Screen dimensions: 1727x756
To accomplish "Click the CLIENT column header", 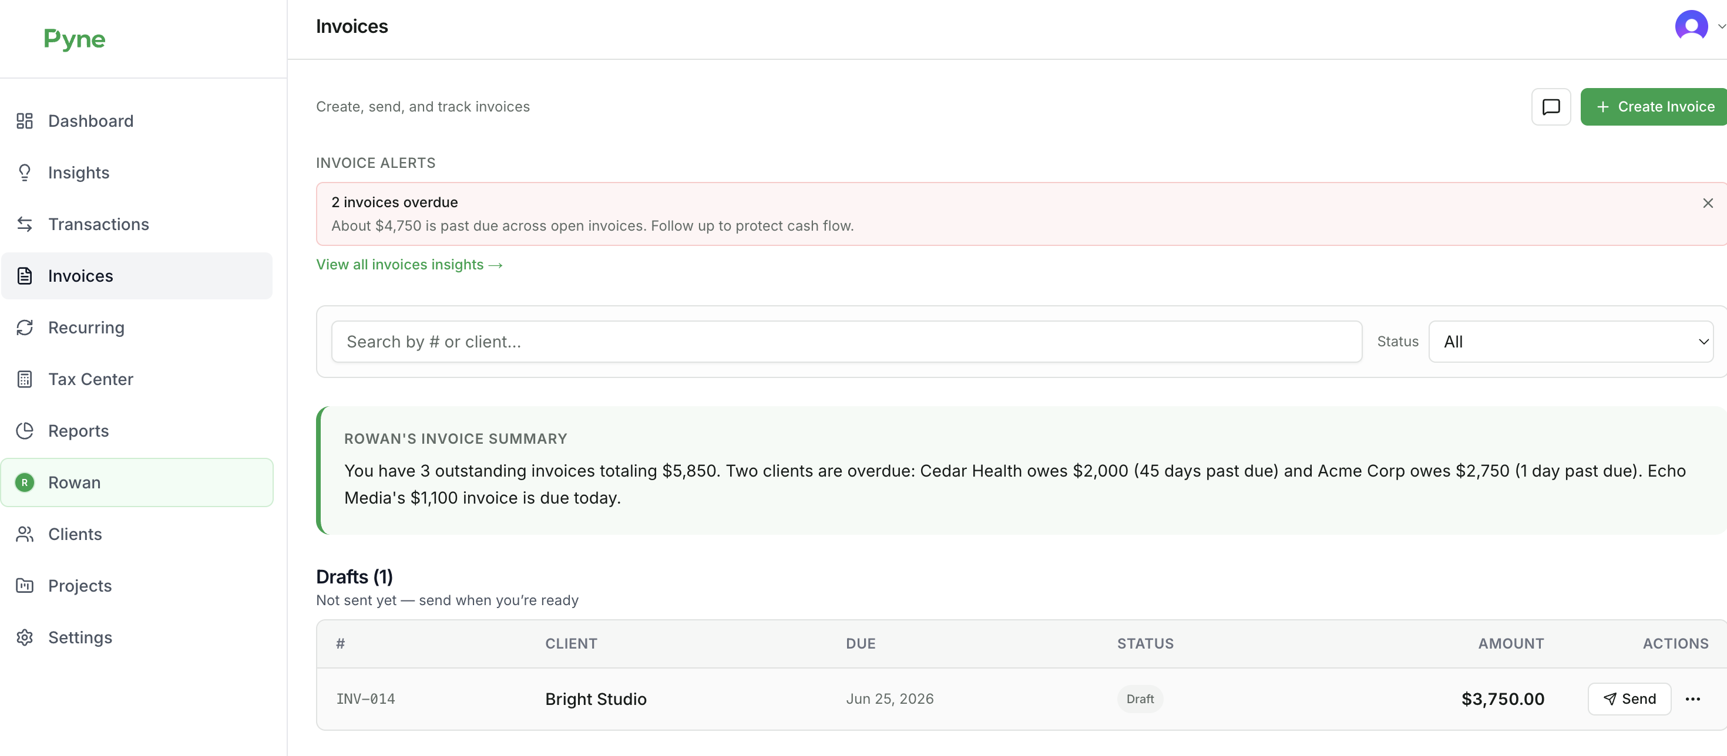I will point(571,643).
